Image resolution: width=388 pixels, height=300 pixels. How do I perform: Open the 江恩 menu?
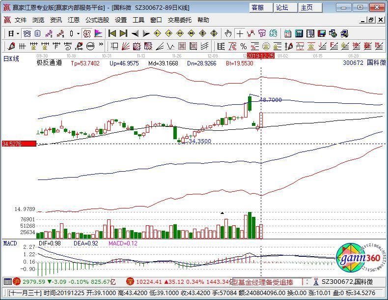74,20
